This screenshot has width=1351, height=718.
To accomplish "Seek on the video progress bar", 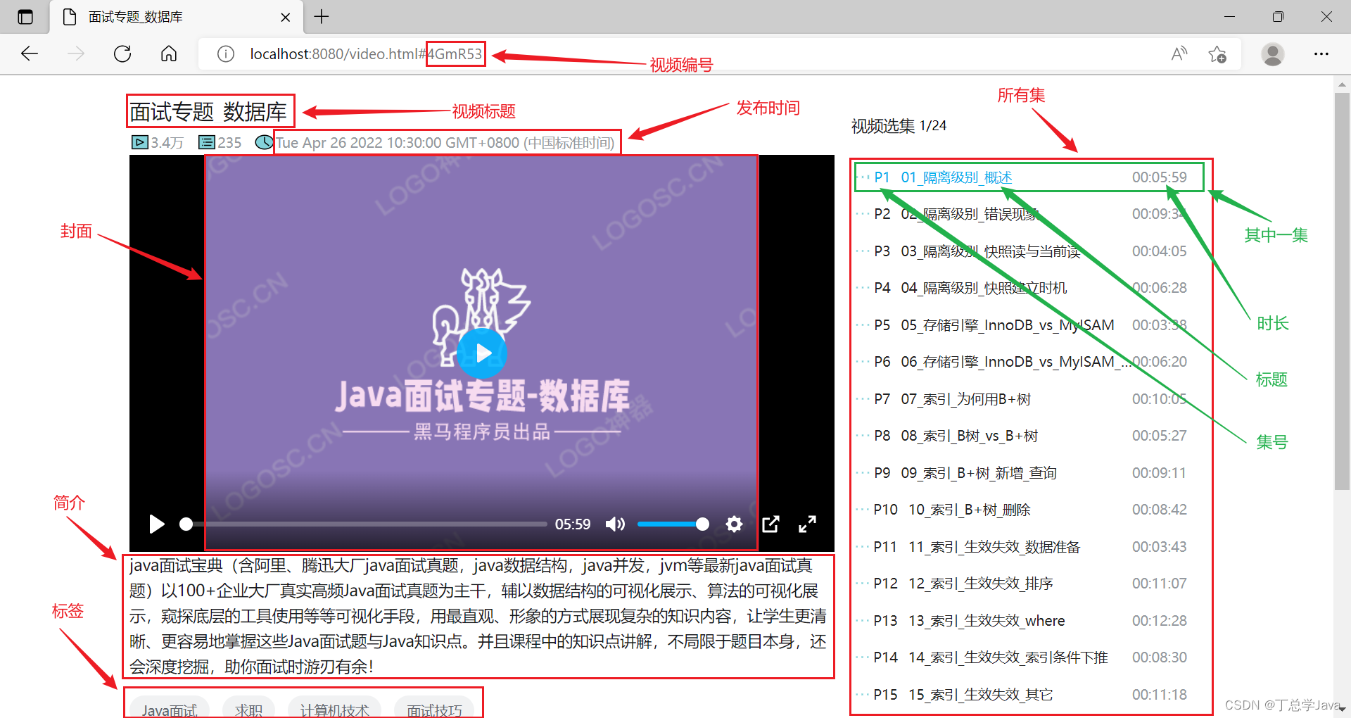I will (363, 524).
